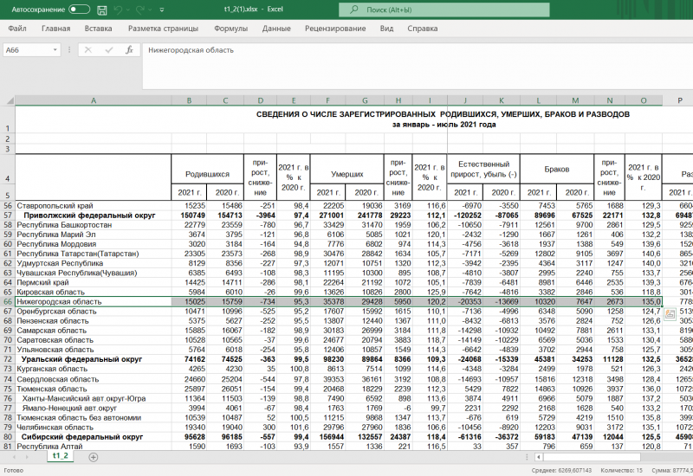
Task: Toggle the AutoSave switch
Action: tap(80, 10)
